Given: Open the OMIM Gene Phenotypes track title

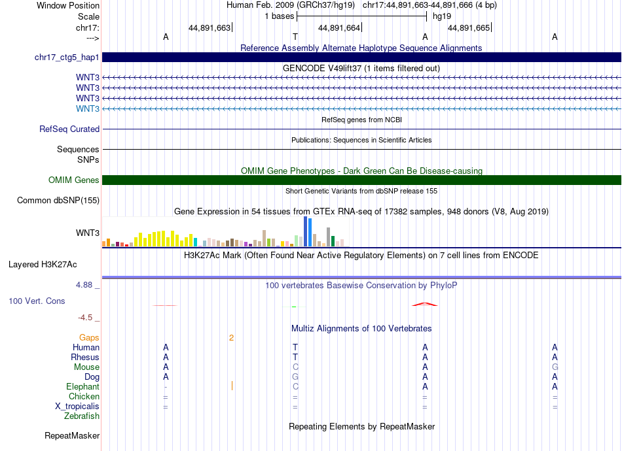Looking at the screenshot, I should pos(361,171).
